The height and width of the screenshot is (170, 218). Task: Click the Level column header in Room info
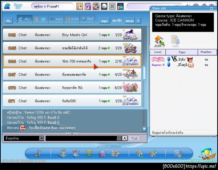click(158, 52)
